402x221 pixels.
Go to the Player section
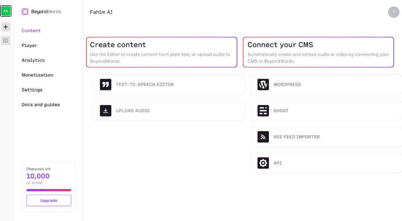click(x=29, y=45)
